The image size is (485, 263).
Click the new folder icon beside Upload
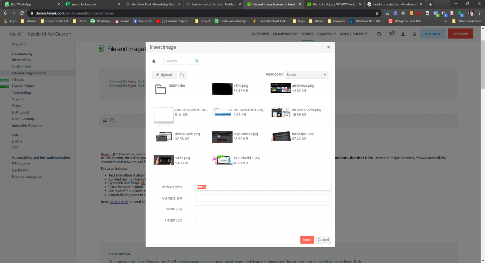click(182, 75)
